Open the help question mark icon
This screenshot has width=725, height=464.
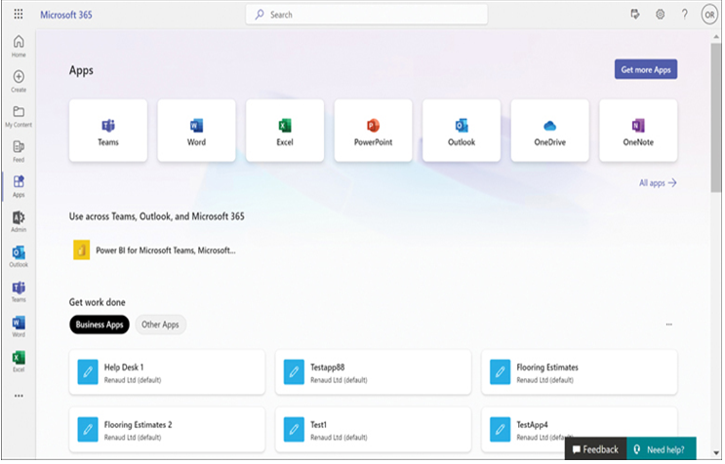click(684, 15)
